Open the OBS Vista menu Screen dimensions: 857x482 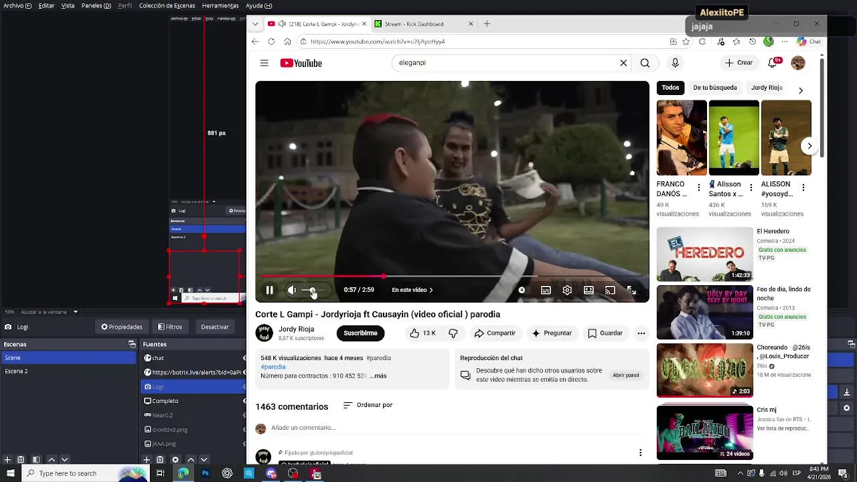(x=68, y=5)
